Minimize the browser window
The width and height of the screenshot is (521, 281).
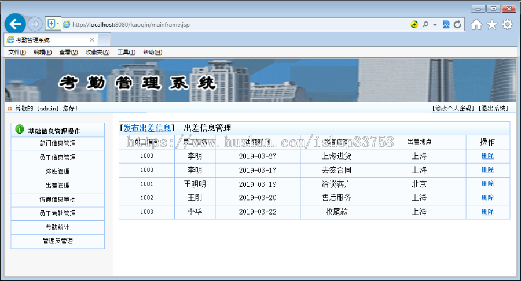coord(478,9)
